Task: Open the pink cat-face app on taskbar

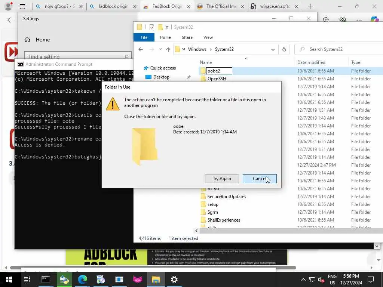Action: (x=138, y=280)
